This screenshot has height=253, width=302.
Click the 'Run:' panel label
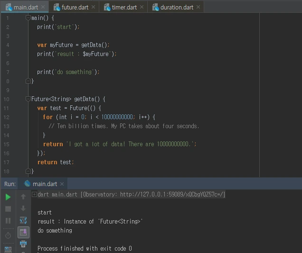point(10,184)
